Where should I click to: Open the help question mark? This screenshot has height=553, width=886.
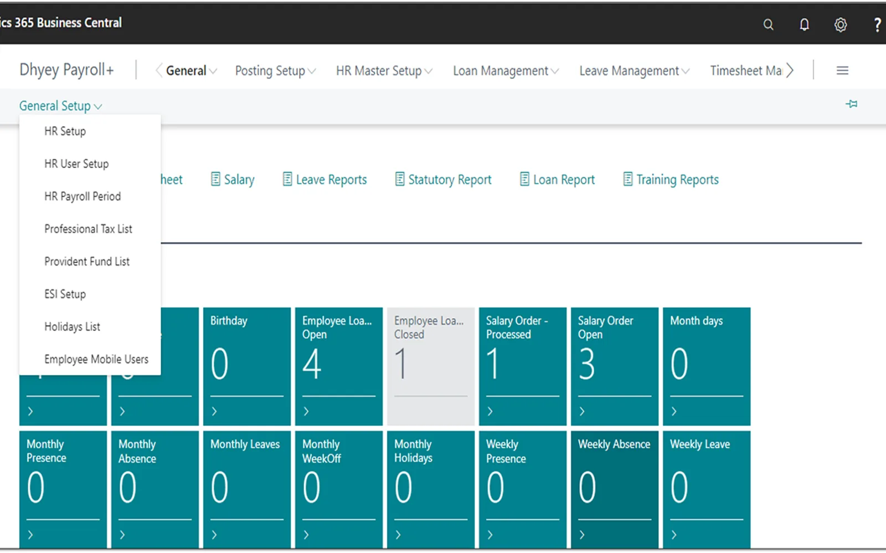pyautogui.click(x=877, y=24)
